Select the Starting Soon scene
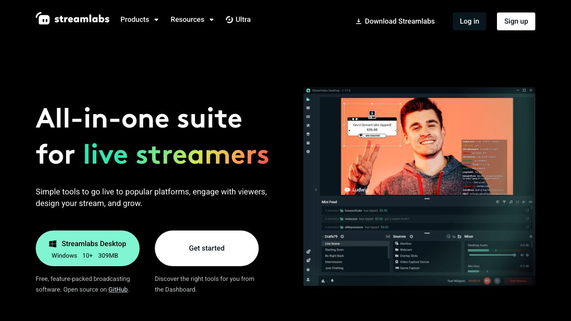 (355, 250)
